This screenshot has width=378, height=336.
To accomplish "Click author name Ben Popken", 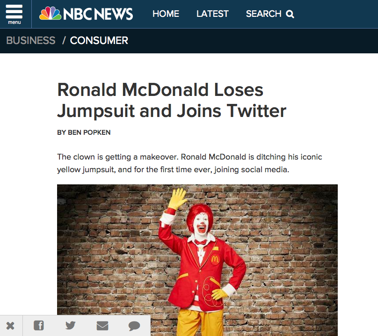I will click(x=89, y=132).
